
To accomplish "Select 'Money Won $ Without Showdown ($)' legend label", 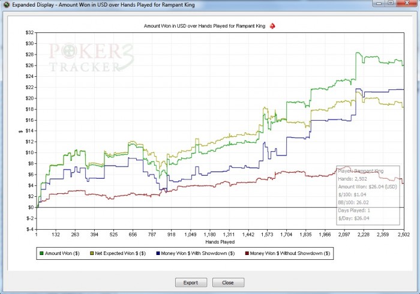I will click(290, 253).
